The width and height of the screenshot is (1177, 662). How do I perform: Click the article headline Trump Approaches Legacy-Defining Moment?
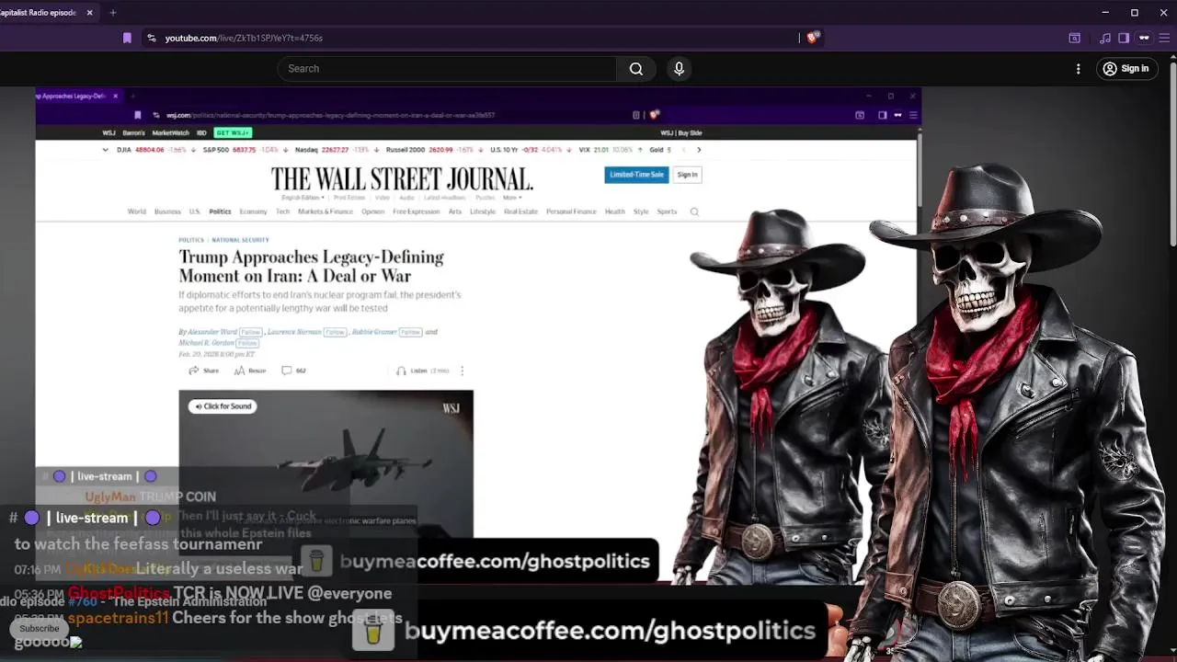click(x=311, y=266)
